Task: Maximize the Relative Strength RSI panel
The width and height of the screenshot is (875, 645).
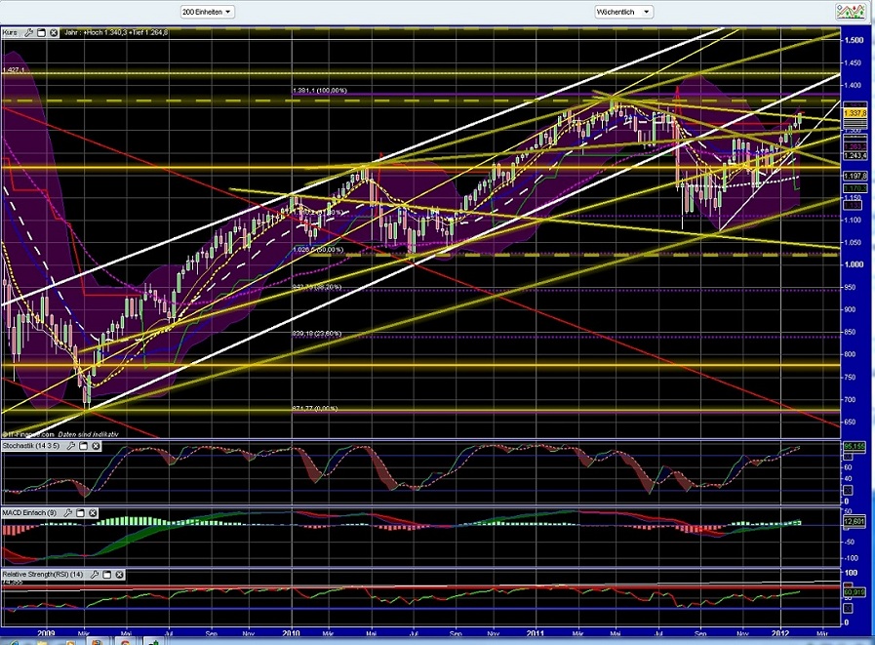Action: pos(107,574)
